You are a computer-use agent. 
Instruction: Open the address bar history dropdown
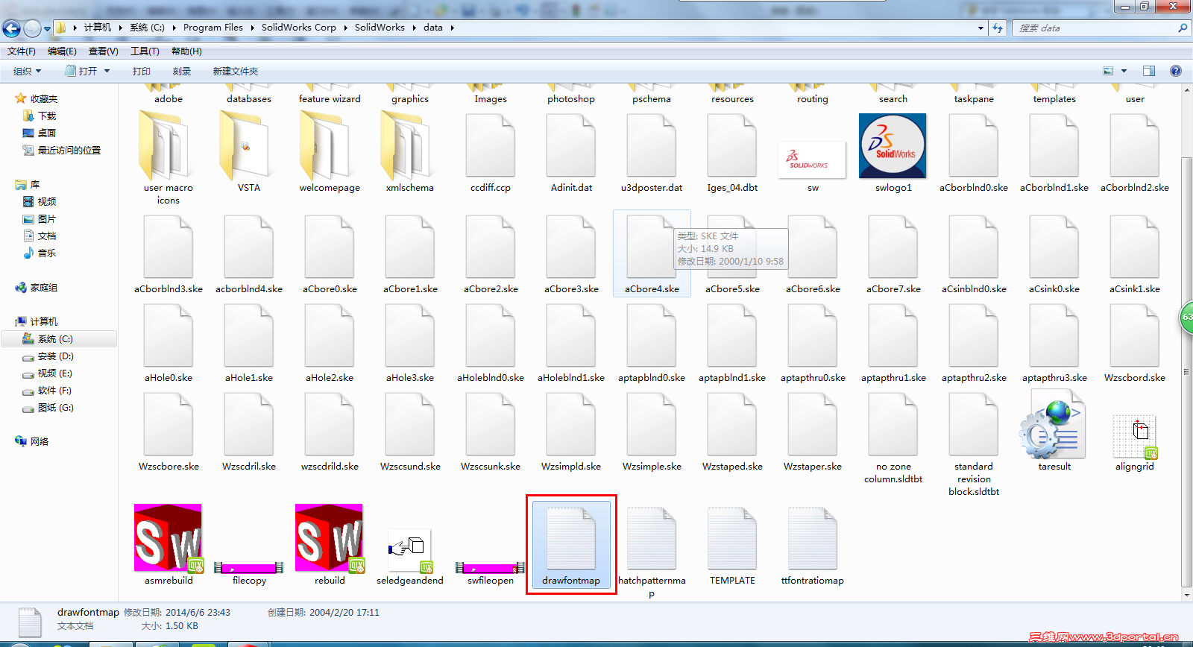[x=980, y=28]
